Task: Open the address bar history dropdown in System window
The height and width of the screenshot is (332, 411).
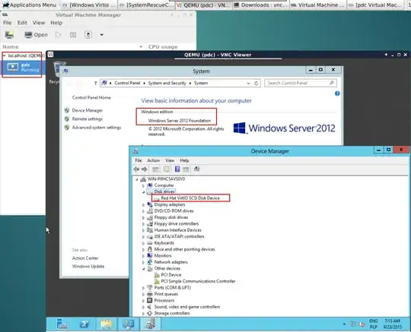Action: (248, 84)
